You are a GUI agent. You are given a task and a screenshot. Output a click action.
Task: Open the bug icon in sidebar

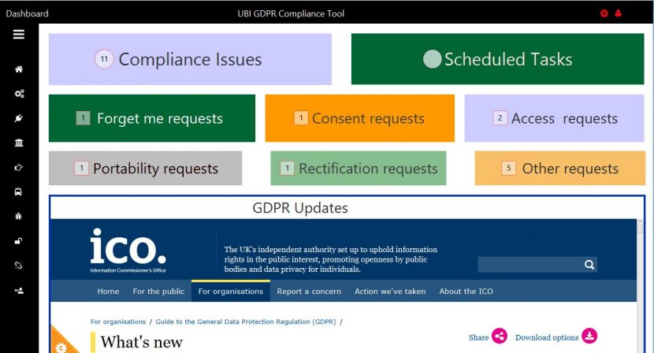pyautogui.click(x=18, y=216)
